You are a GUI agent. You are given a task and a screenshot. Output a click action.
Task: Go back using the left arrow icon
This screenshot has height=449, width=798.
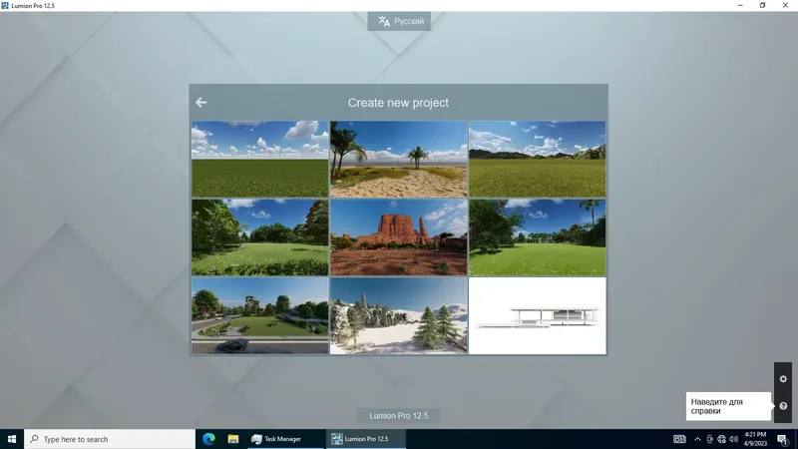click(x=201, y=103)
